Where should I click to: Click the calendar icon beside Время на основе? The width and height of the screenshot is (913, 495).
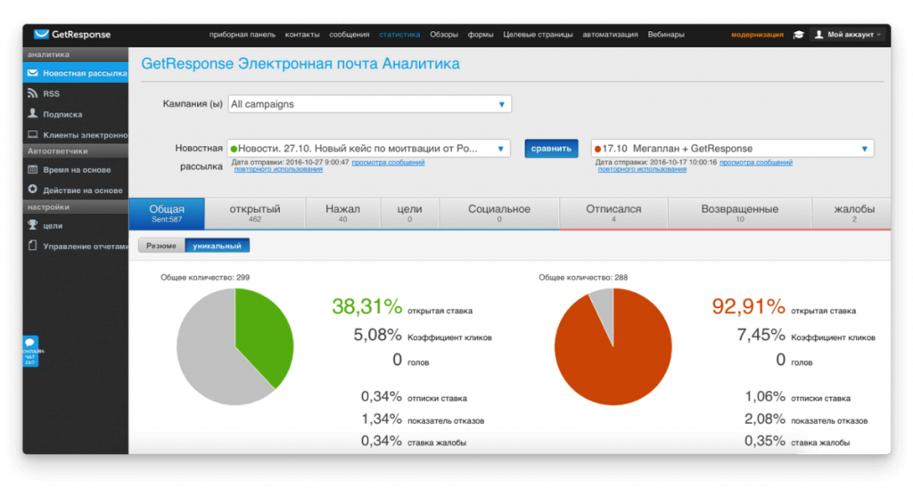pyautogui.click(x=33, y=169)
